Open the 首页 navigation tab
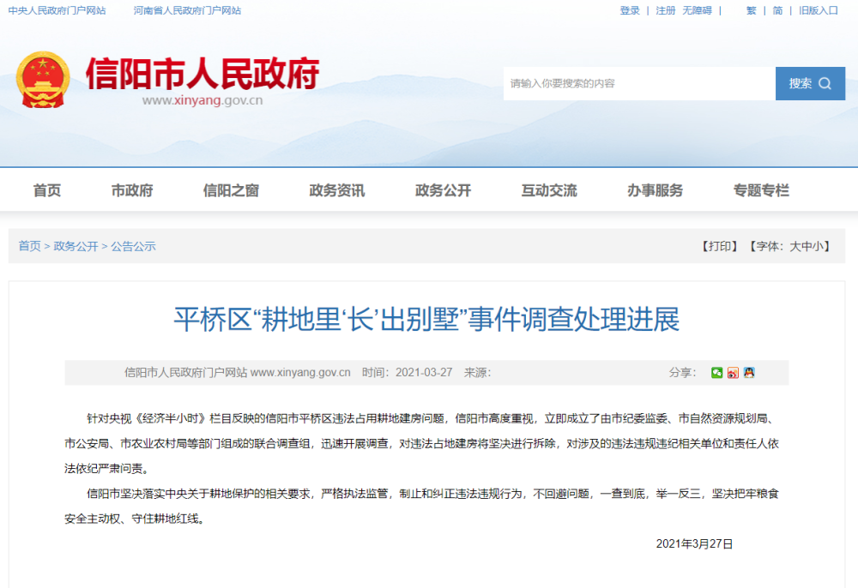The image size is (858, 588). pyautogui.click(x=47, y=190)
